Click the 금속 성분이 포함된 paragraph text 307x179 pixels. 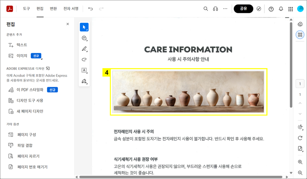[x=189, y=139]
